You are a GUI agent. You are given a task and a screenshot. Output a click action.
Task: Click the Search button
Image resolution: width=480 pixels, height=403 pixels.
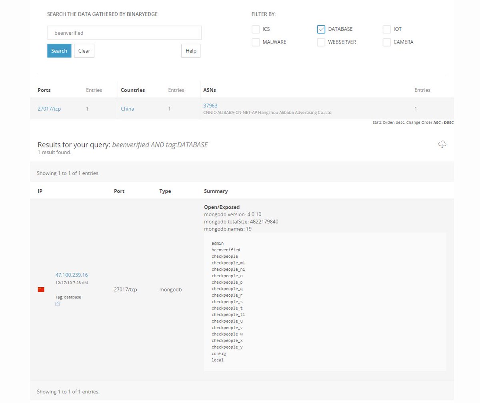point(59,51)
